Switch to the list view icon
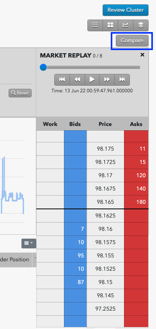 (x=95, y=25)
